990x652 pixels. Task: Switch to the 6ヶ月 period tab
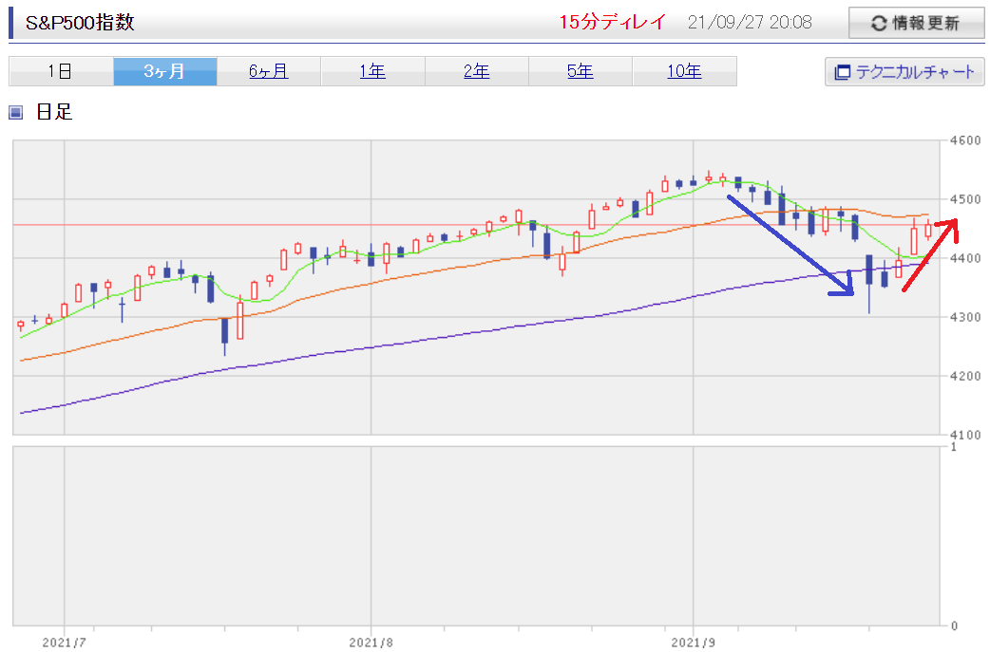click(269, 70)
